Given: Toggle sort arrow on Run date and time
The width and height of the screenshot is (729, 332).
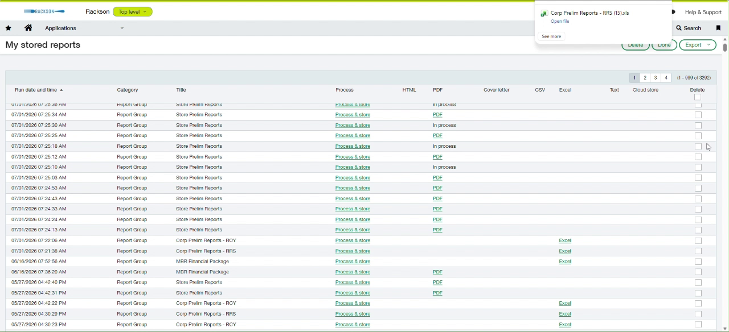Looking at the screenshot, I should 62,90.
